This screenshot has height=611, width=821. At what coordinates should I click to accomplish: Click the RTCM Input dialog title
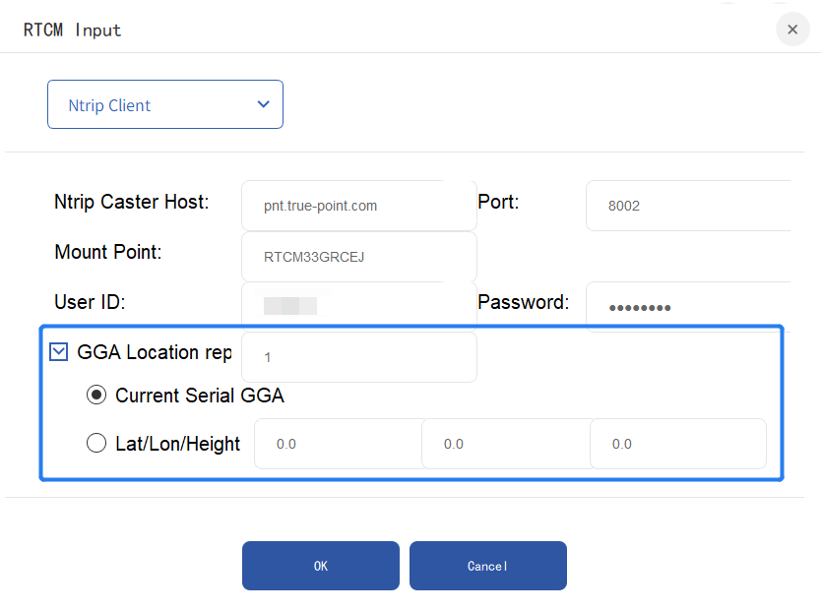(72, 30)
